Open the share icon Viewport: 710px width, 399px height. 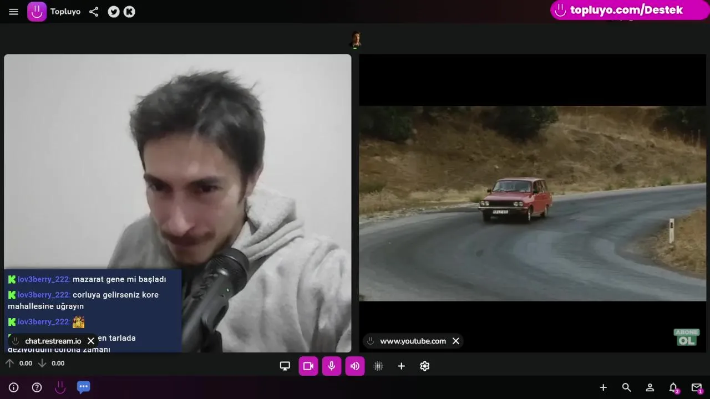point(94,12)
